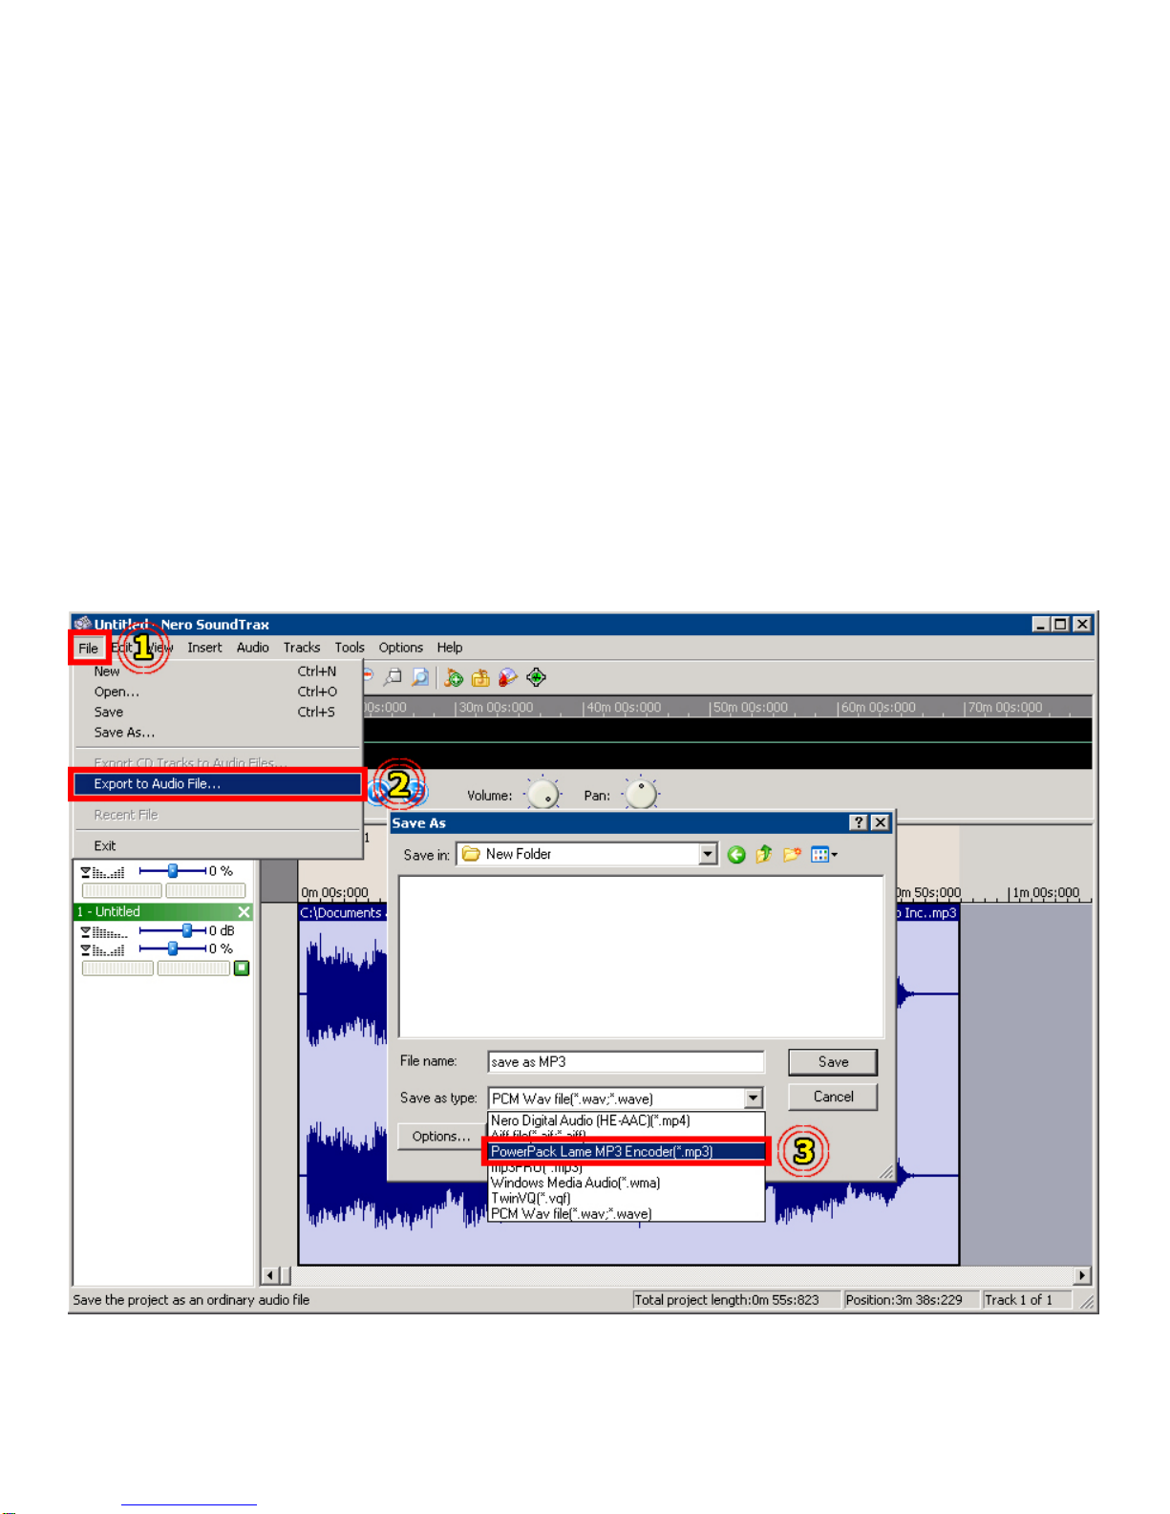Screen dimensions: 1170x1514
Task: Click the File name field 'save as MP3'
Action: tap(627, 1062)
